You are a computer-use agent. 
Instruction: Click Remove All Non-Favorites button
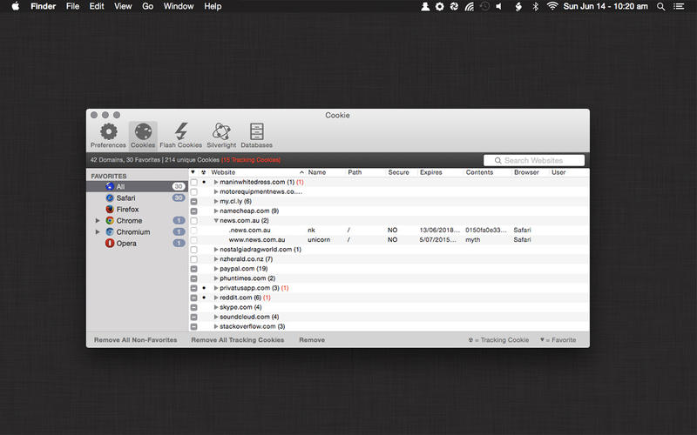pyautogui.click(x=135, y=340)
